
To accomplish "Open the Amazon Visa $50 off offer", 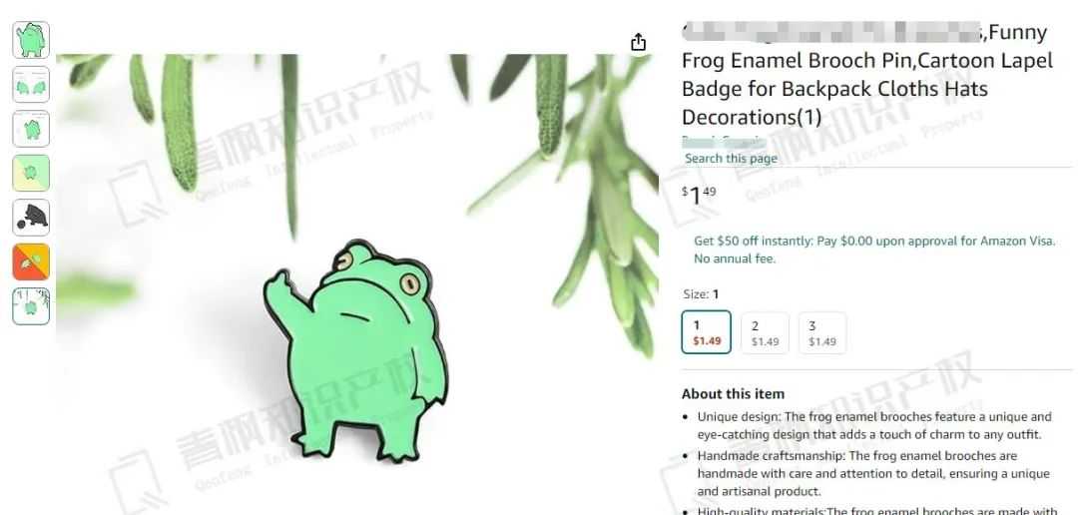I will [873, 250].
